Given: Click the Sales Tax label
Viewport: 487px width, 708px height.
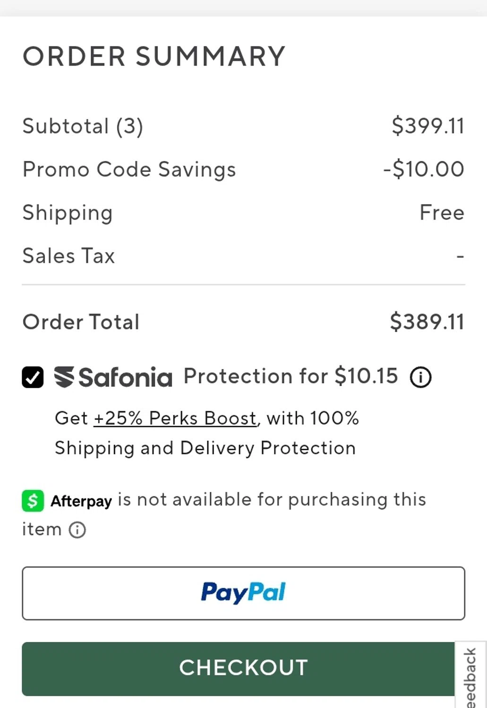Looking at the screenshot, I should [x=68, y=256].
